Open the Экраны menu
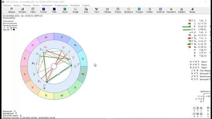 click(x=17, y=5)
